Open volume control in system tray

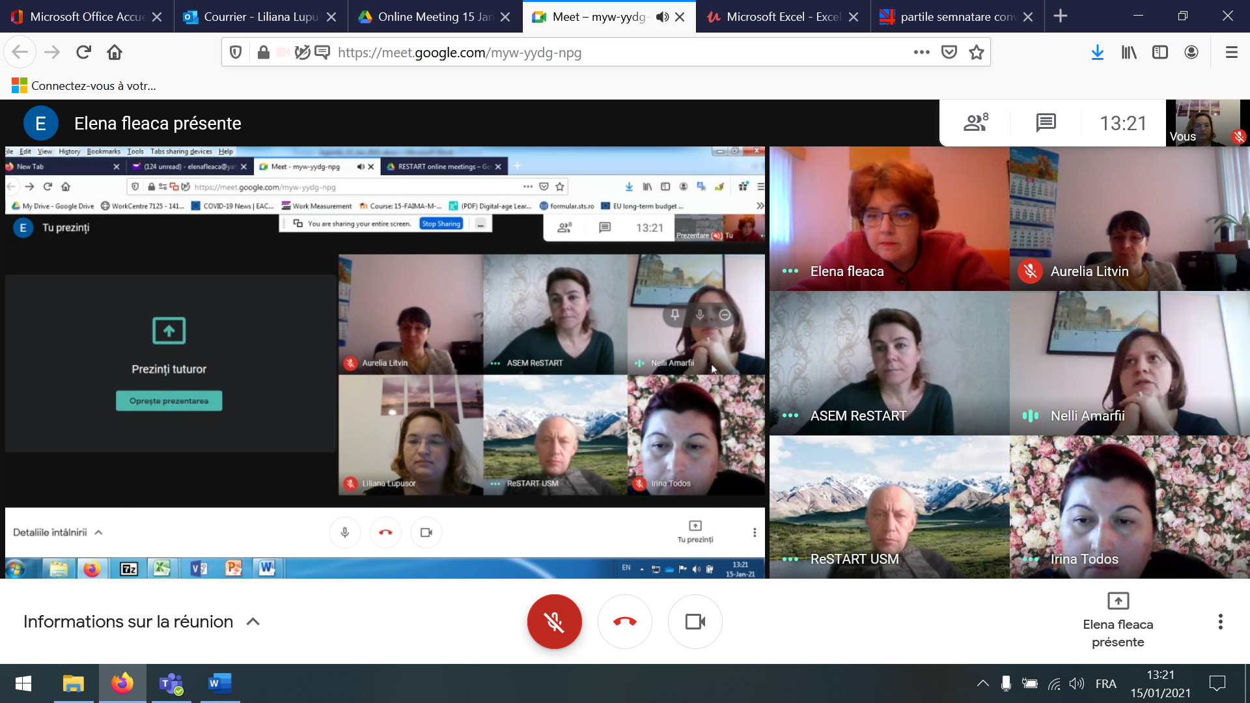pyautogui.click(x=1077, y=683)
